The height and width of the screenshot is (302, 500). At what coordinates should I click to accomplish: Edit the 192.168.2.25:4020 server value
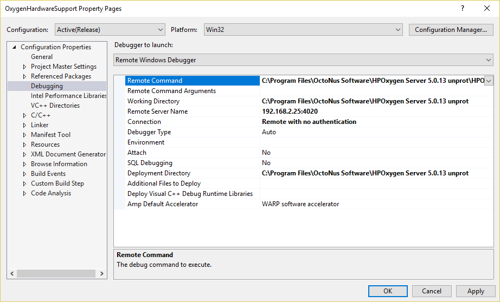tap(290, 111)
